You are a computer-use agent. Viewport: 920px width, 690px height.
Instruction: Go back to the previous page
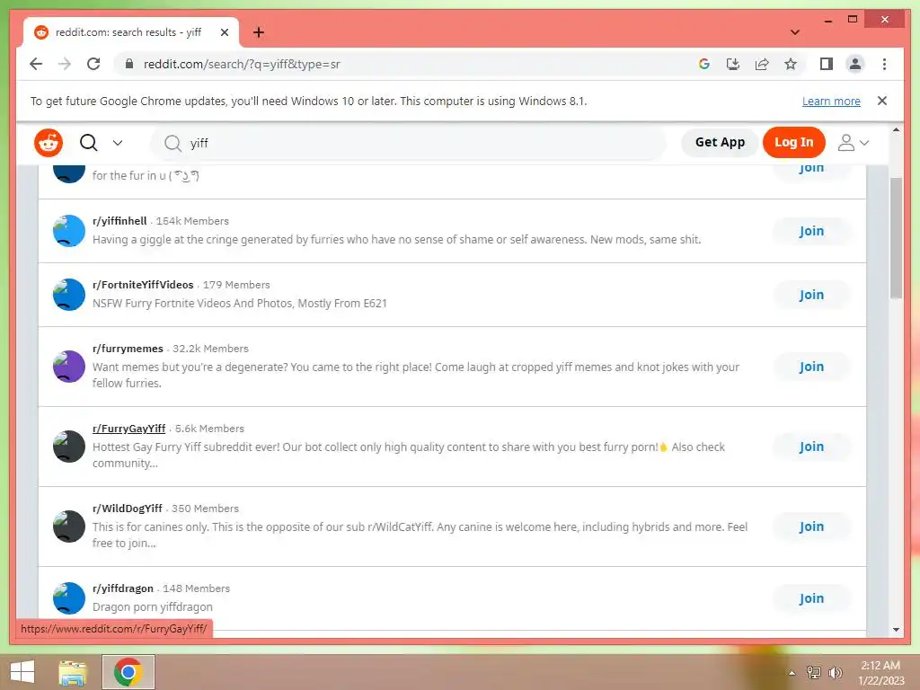tap(36, 64)
